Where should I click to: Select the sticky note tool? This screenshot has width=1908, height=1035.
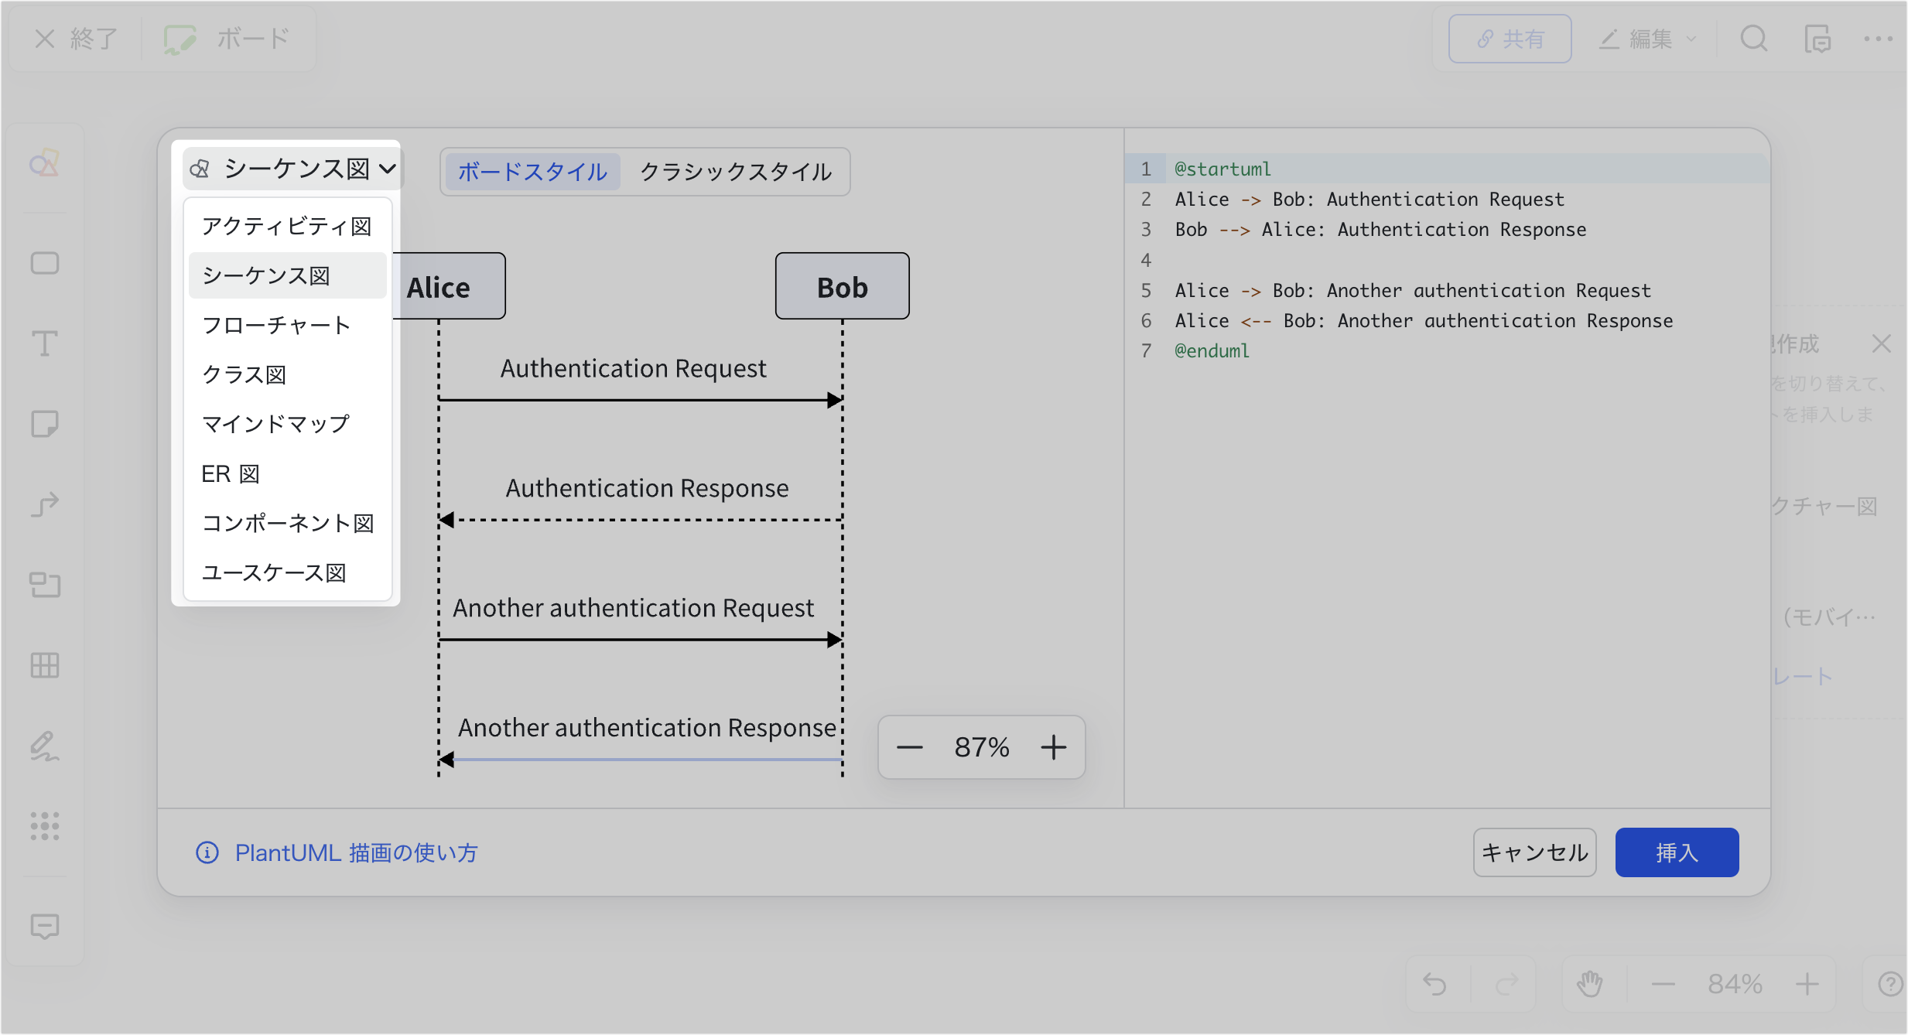tap(45, 424)
